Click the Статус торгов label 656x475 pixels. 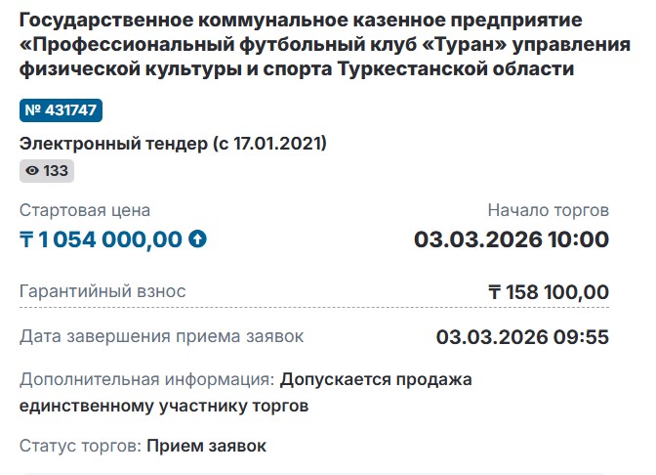point(80,447)
